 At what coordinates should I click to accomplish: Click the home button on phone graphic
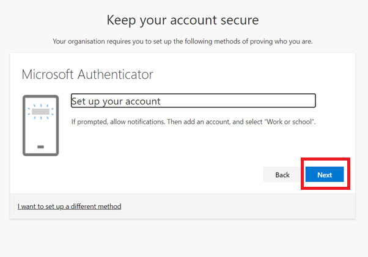click(x=40, y=147)
